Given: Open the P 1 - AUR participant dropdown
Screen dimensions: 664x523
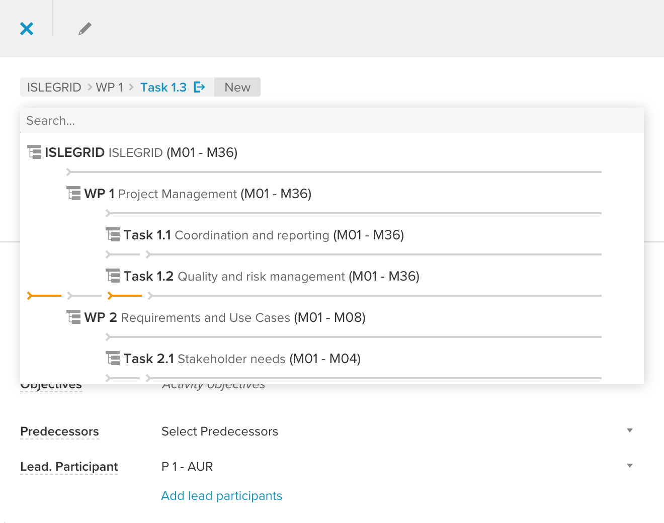Looking at the screenshot, I should click(x=397, y=467).
